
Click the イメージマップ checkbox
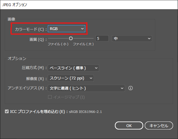click(x=50, y=97)
